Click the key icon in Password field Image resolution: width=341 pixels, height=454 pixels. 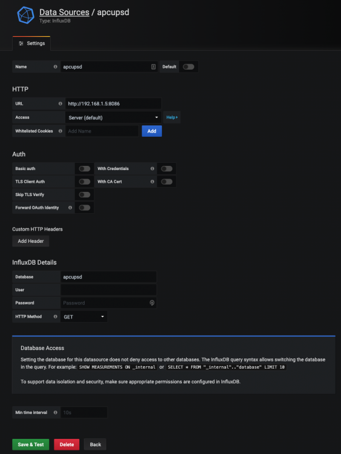coord(152,303)
